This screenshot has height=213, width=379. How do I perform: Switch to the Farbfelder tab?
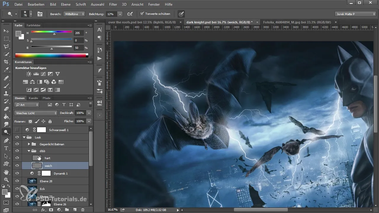33,25
